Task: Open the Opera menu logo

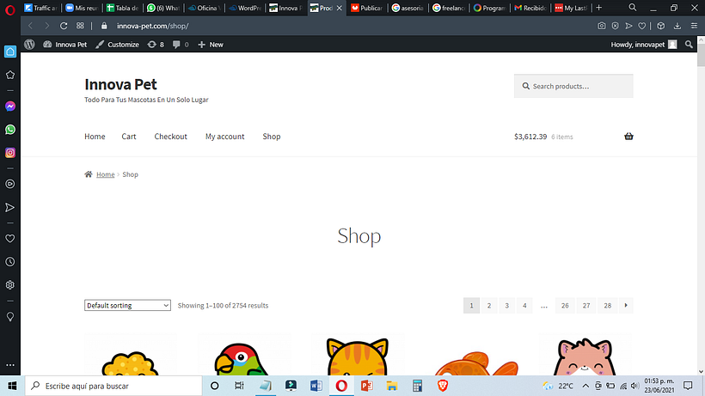Action: pos(10,9)
